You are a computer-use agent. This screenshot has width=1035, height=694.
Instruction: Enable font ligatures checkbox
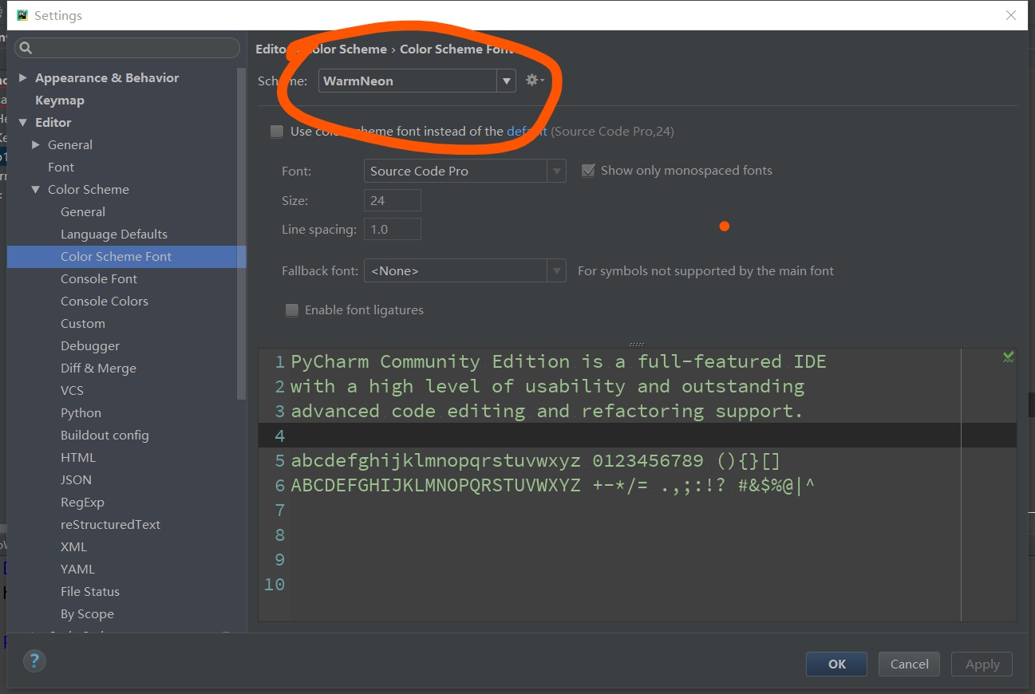(x=292, y=310)
